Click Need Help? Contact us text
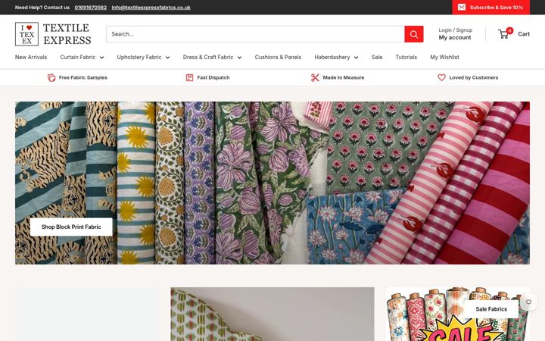545x341 pixels. (x=42, y=8)
